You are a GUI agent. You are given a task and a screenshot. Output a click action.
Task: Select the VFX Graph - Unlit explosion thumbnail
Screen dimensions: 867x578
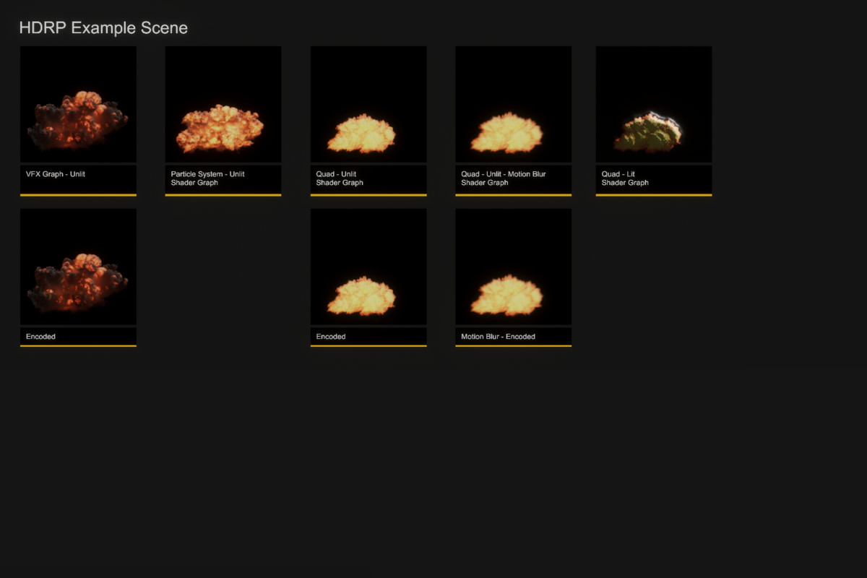78,104
